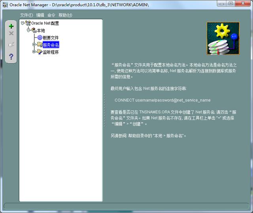Click the grey X delete icon
Viewport: 253px width, 213px height.
tap(11, 33)
